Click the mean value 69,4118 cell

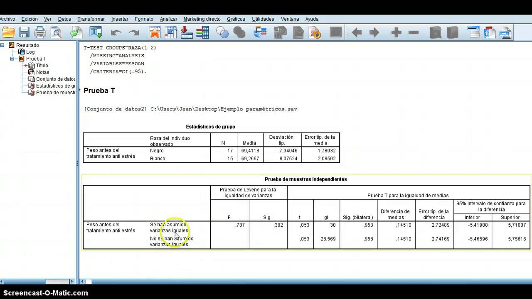click(x=250, y=151)
